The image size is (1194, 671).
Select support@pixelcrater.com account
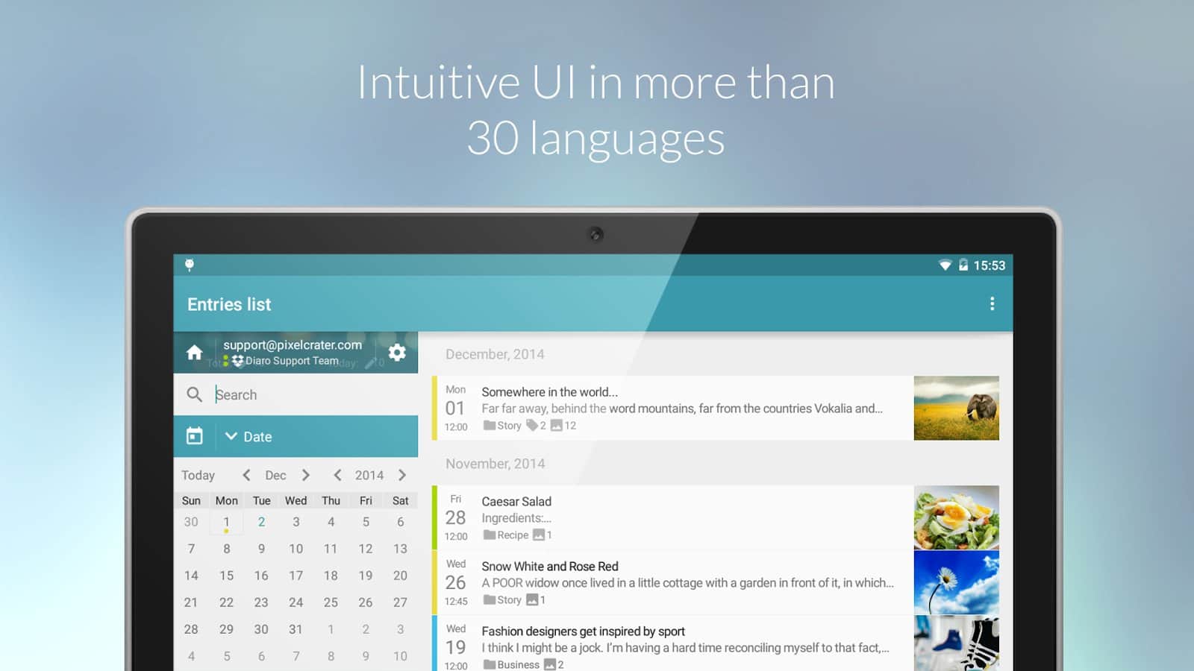click(293, 345)
